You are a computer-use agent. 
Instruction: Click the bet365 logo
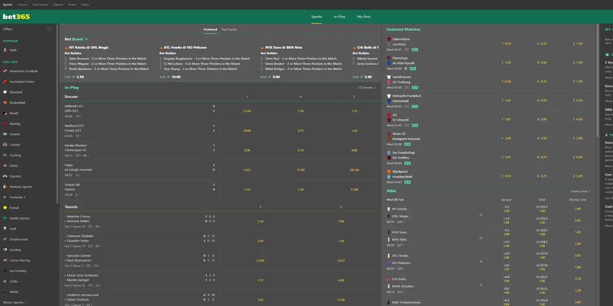click(16, 17)
